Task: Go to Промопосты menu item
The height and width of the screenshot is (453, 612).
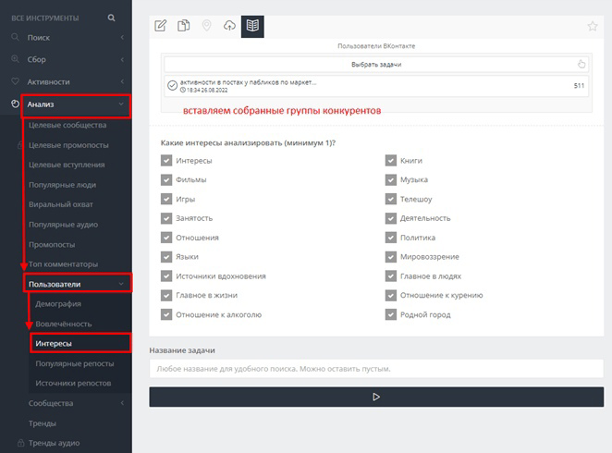Action: [52, 245]
